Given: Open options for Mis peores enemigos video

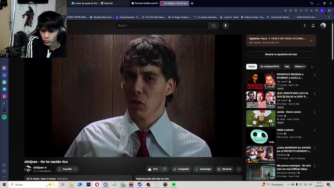Looking at the screenshot, I should click(x=315, y=166).
